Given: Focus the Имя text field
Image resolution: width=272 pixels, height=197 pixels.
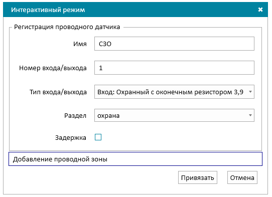Looking at the screenshot, I should click(x=174, y=44).
